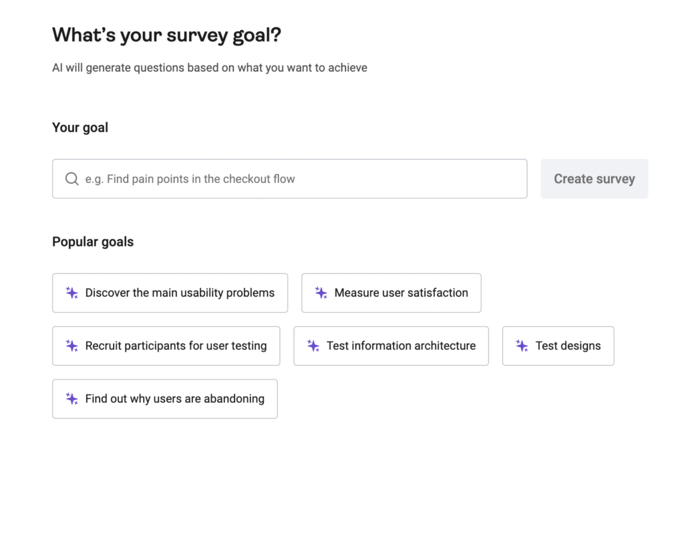The image size is (684, 533).
Task: Click the 'AI will generate questions' subtitle
Action: click(209, 67)
